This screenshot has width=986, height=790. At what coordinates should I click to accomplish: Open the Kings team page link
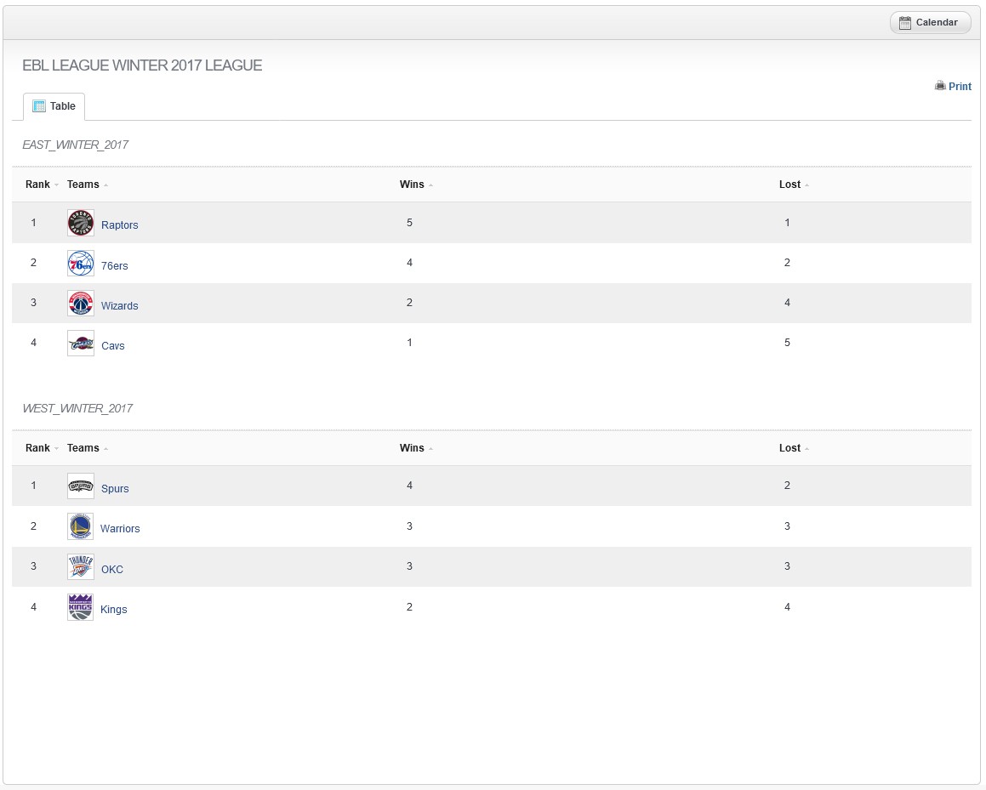tap(113, 610)
